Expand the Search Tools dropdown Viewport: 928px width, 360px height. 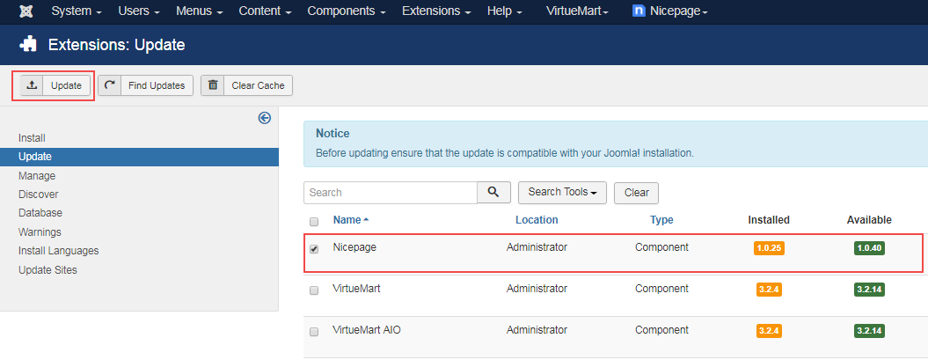click(x=562, y=193)
